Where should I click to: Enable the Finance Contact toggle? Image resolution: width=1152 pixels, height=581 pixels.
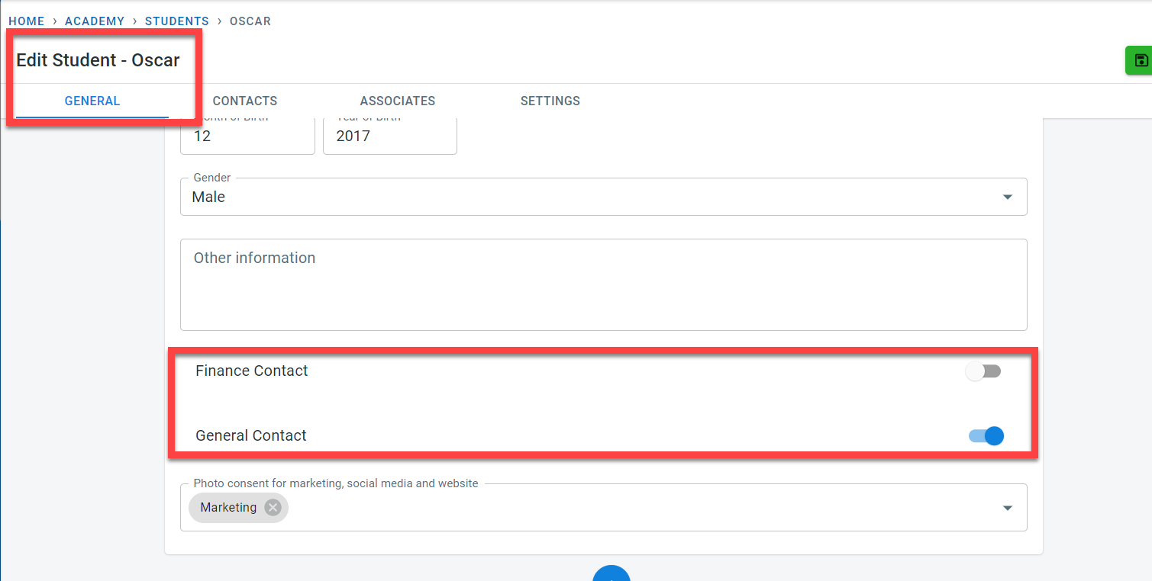983,371
